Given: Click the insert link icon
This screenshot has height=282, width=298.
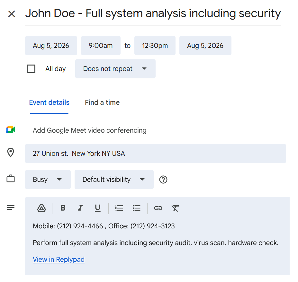Looking at the screenshot, I should 158,208.
